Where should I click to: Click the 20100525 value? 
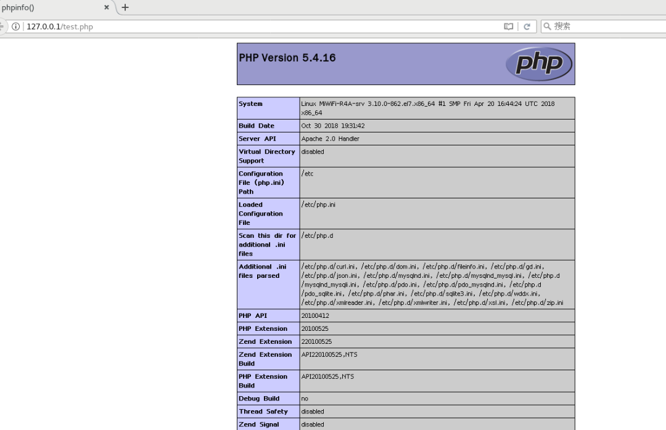[314, 328]
